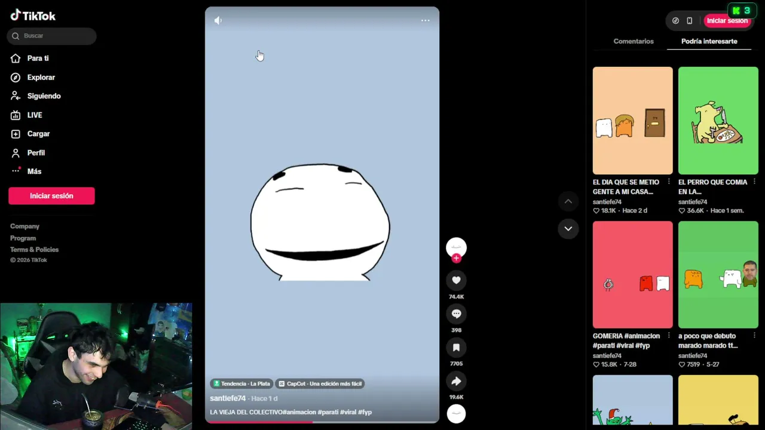Click the TikTok coin icon in header
The image size is (765, 430).
[x=675, y=21]
